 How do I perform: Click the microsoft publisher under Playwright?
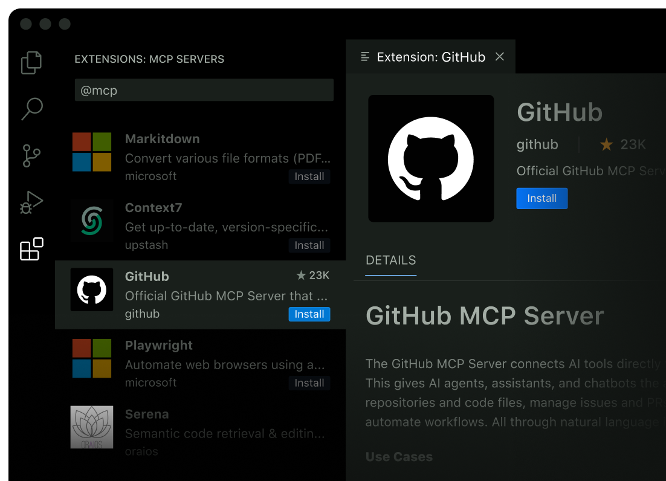click(x=150, y=383)
